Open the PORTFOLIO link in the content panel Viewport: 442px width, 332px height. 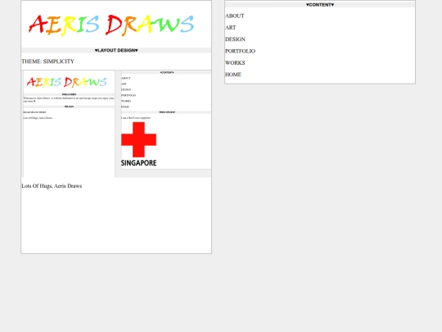click(x=240, y=51)
